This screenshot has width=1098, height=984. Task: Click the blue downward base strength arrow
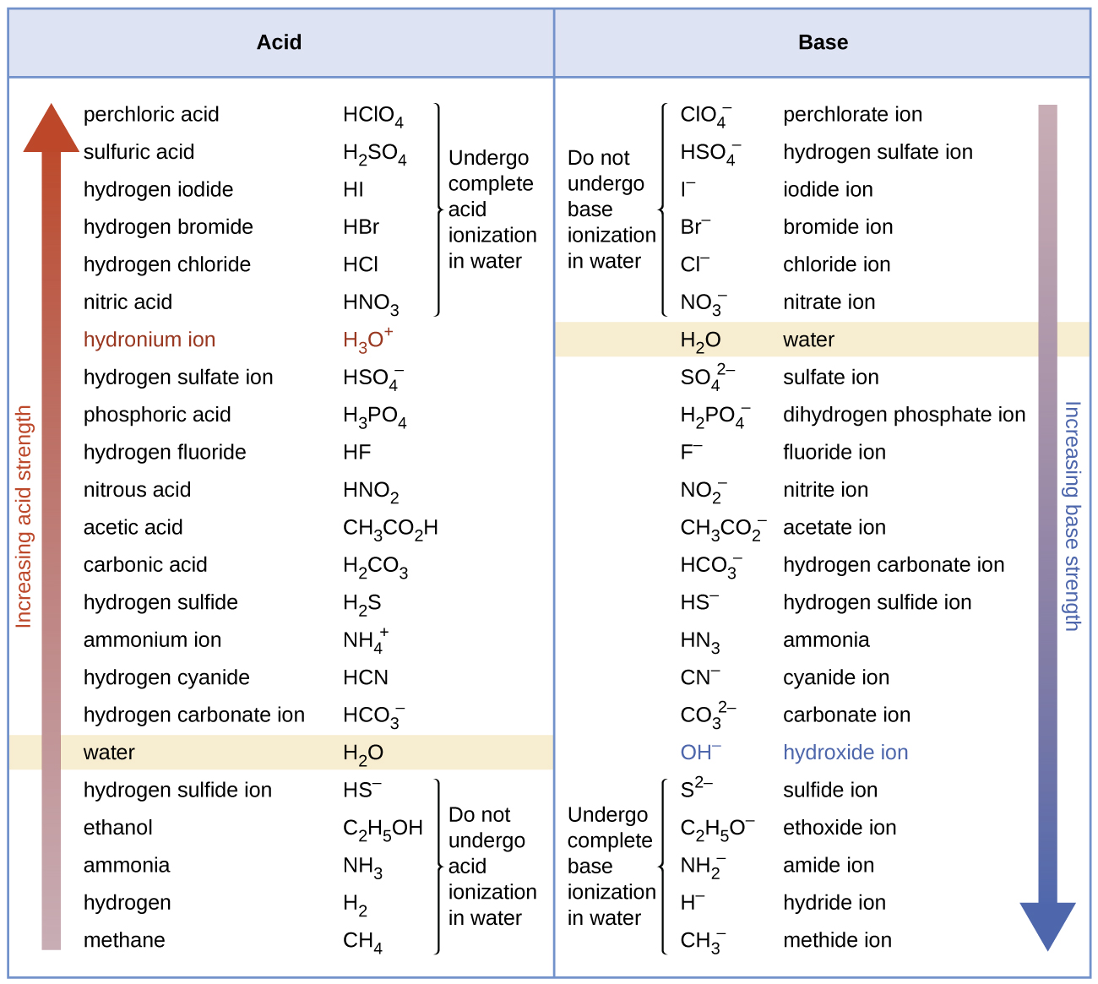[1047, 524]
